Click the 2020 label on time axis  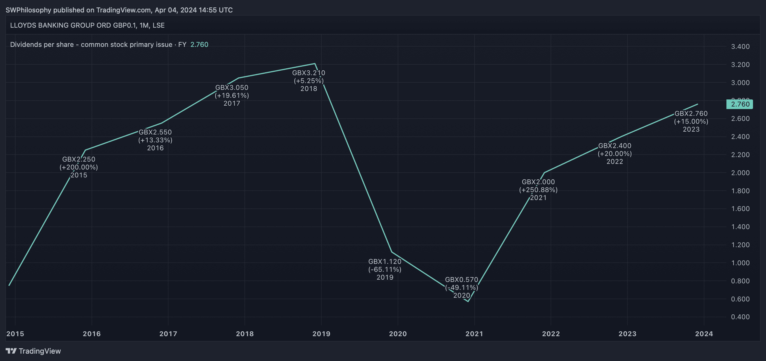398,334
